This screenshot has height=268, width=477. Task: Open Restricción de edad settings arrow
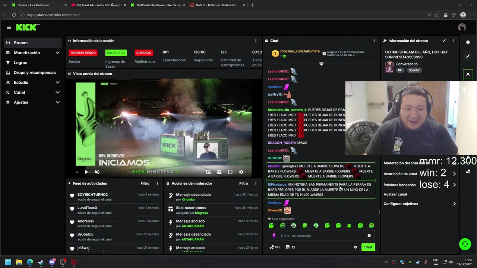point(454,174)
